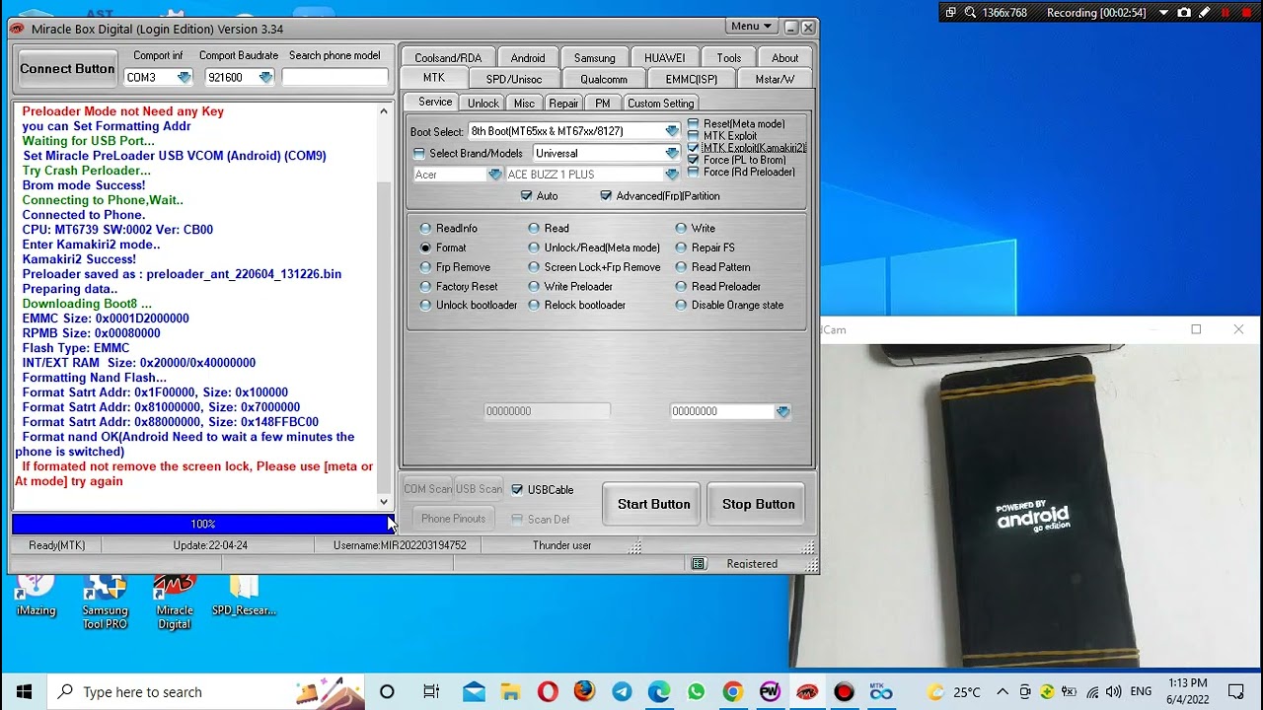Open the MTK infinity tool taskbar icon

[x=880, y=691]
